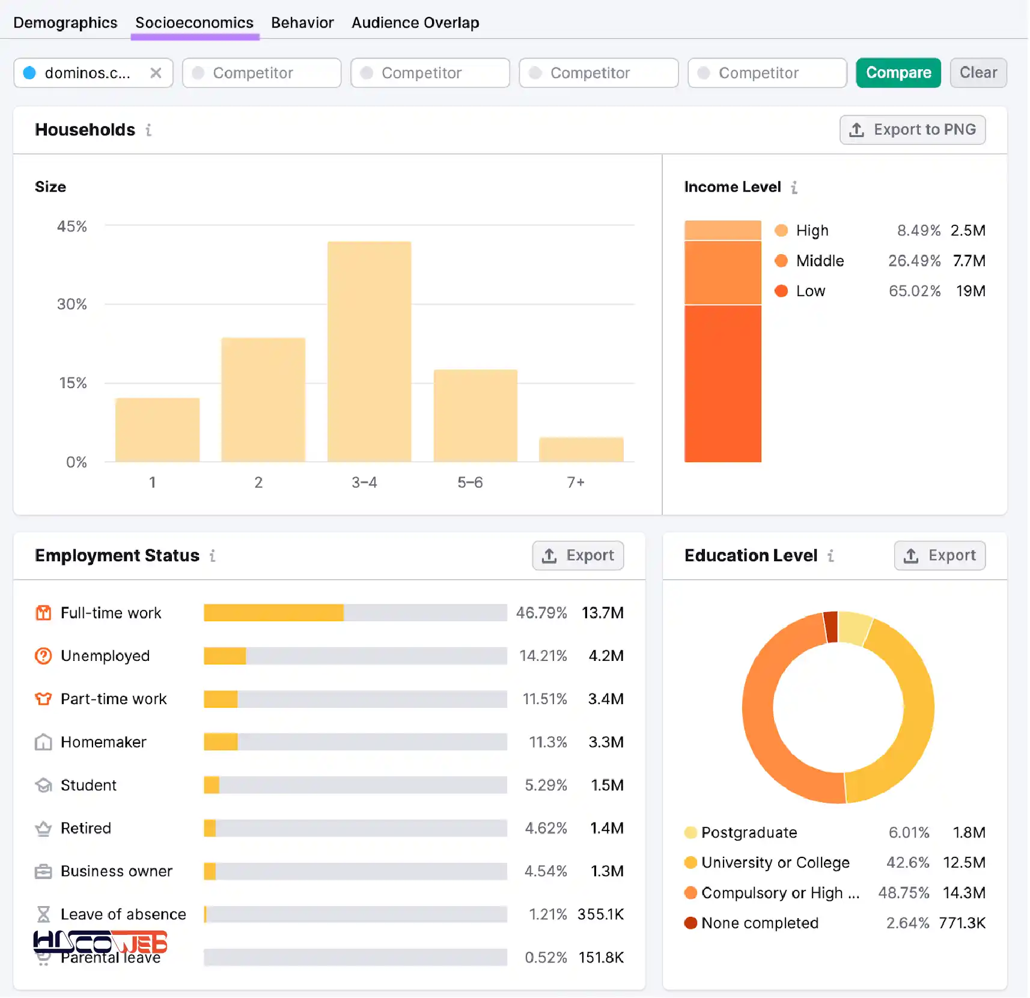Export the Education Level data
The height and width of the screenshot is (998, 1030).
(x=939, y=556)
